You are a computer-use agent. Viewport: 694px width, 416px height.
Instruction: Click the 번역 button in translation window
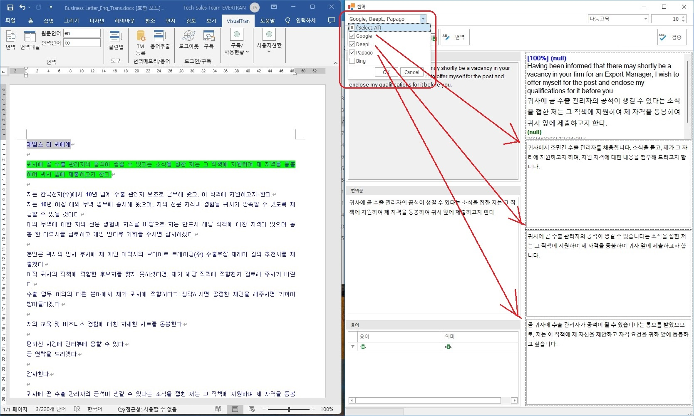(x=454, y=37)
